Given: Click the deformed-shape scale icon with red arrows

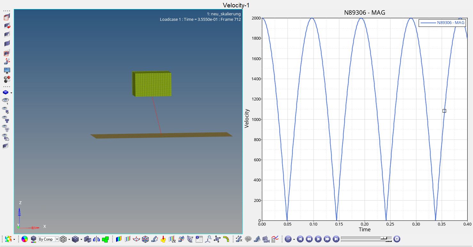Looking at the screenshot, I should pyautogui.click(x=7, y=61).
